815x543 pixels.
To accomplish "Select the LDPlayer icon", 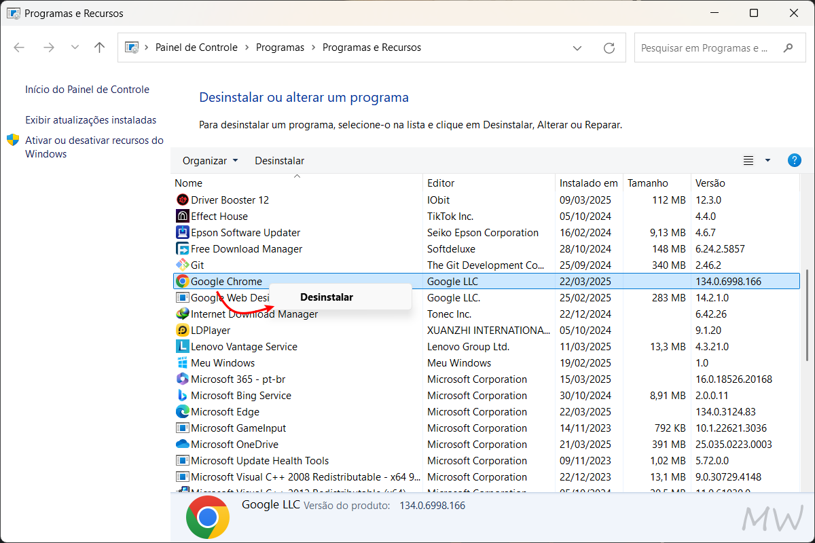I will 181,330.
